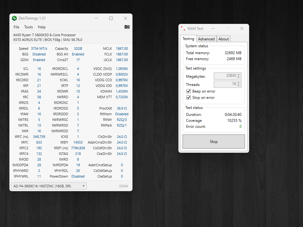Click the BGS value Disabled

pyautogui.click(x=39, y=54)
